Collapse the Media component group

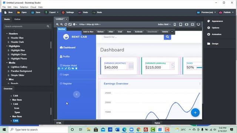[7, 63]
